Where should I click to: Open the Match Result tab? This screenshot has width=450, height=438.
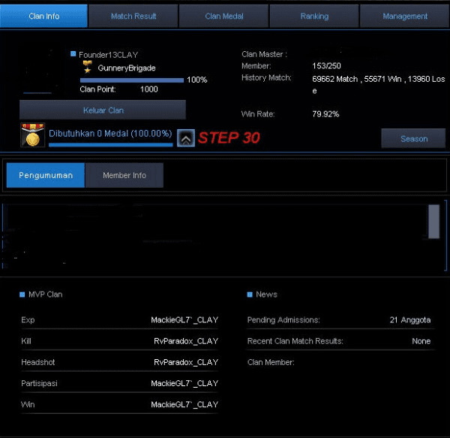coord(133,16)
